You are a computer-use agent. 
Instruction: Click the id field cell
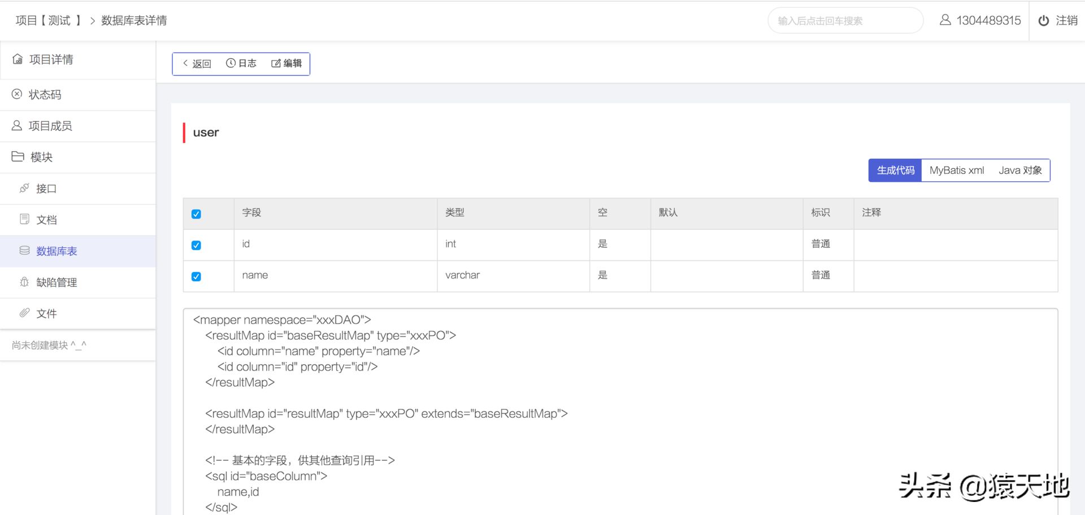pyautogui.click(x=336, y=245)
